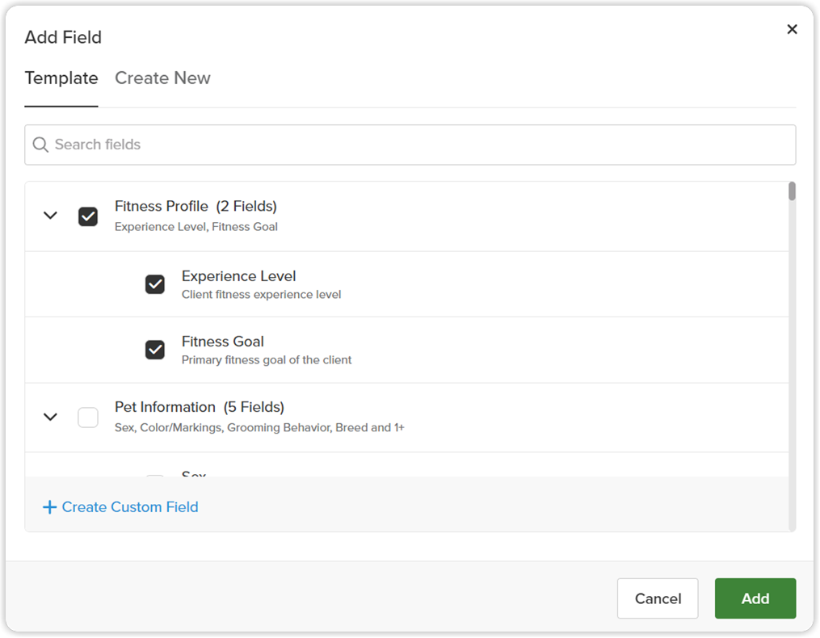
Task: Click 'Experience Level, Fitness Goal' summary text
Action: tap(196, 227)
